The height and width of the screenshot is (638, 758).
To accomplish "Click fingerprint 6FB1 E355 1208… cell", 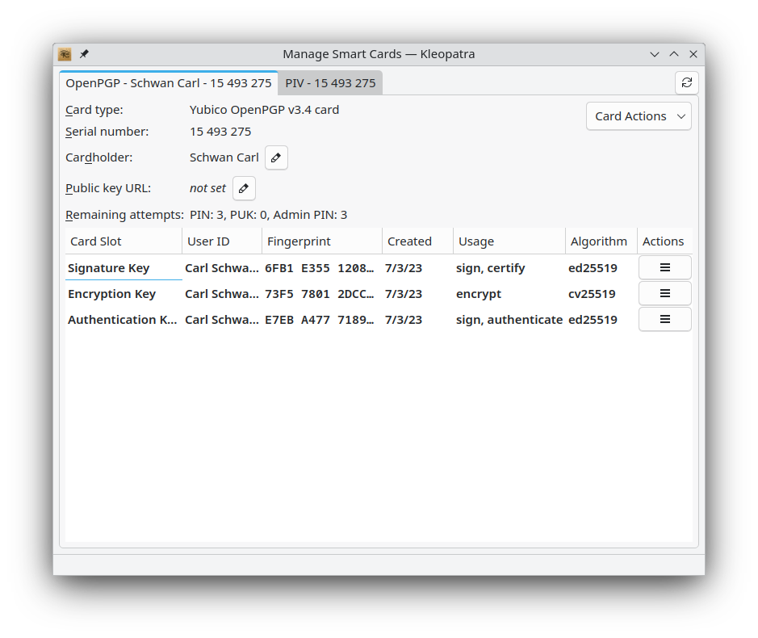I will click(x=322, y=268).
